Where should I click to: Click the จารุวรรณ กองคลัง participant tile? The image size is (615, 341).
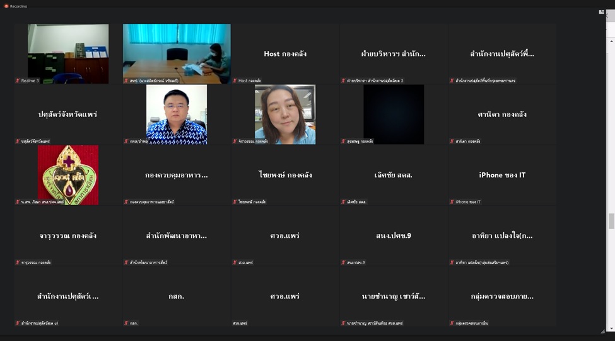[x=68, y=236]
